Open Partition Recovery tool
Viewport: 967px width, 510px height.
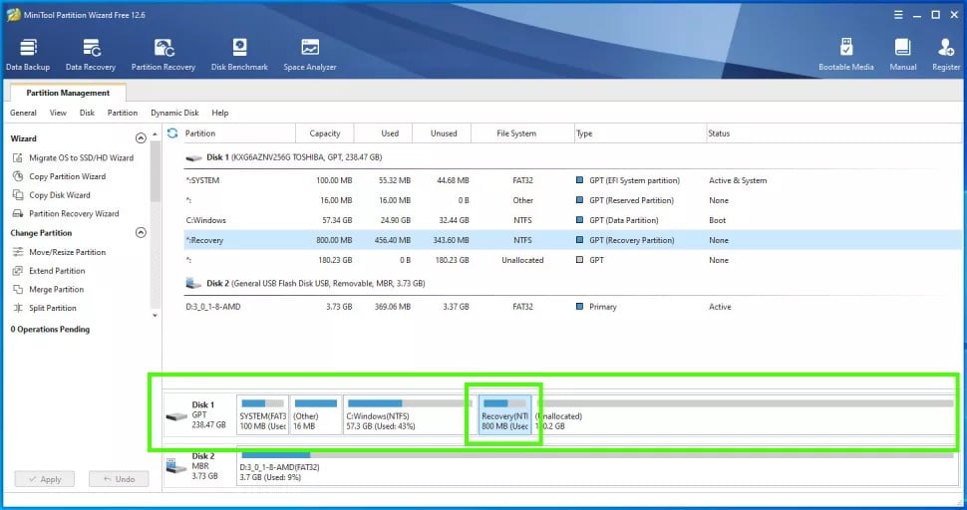click(x=163, y=54)
